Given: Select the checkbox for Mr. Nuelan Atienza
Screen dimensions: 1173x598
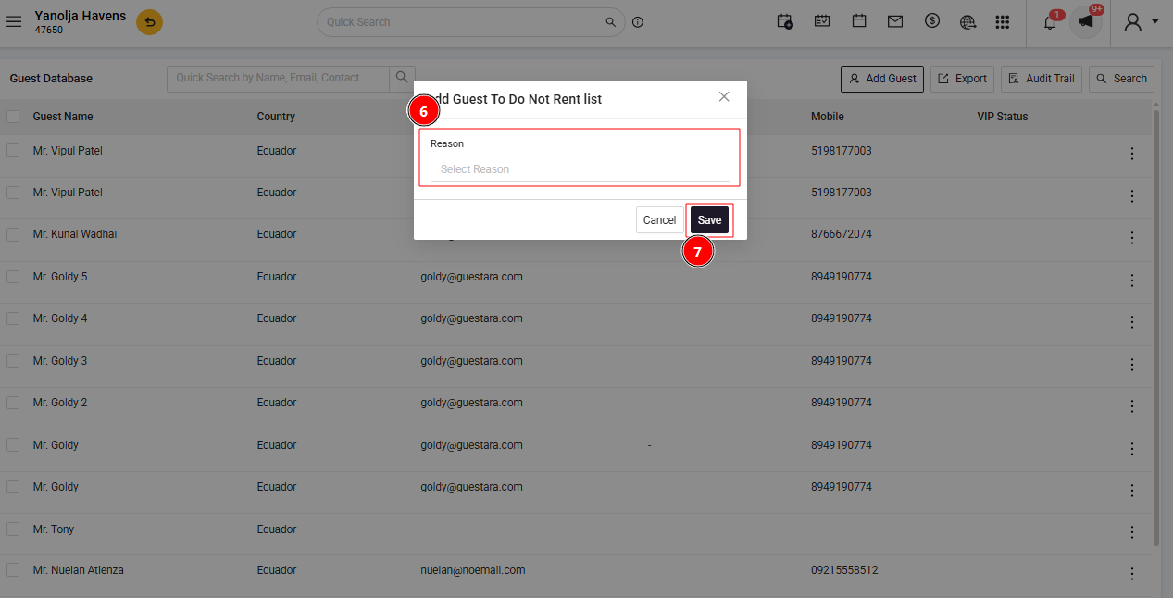Looking at the screenshot, I should click(13, 570).
